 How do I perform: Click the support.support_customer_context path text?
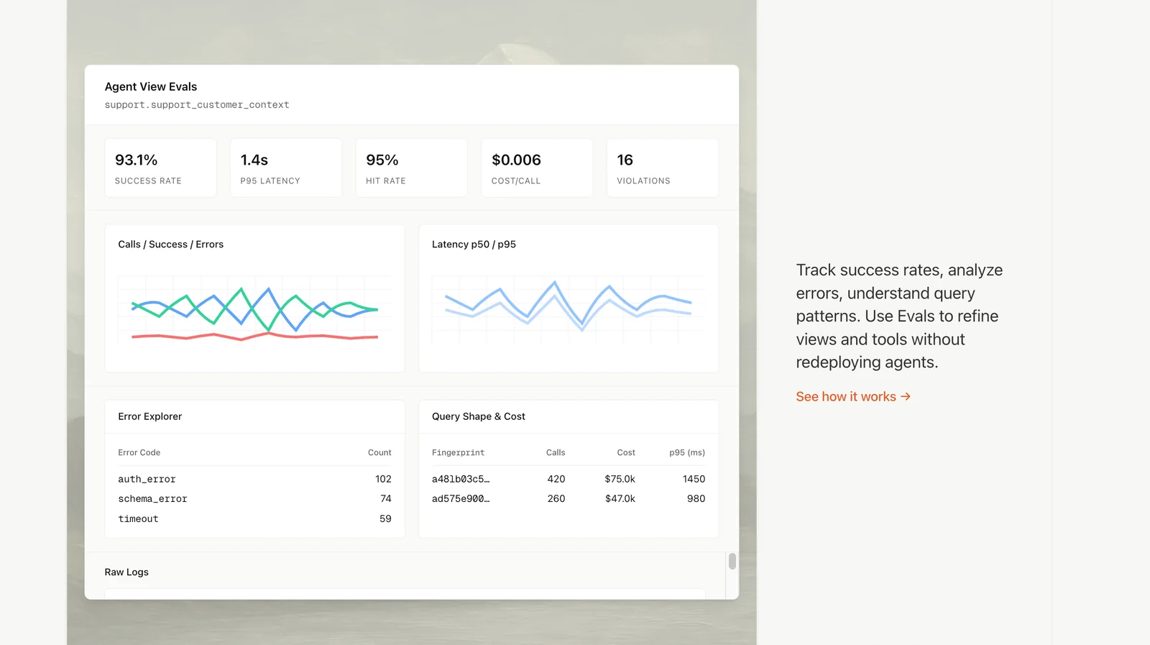tap(197, 105)
